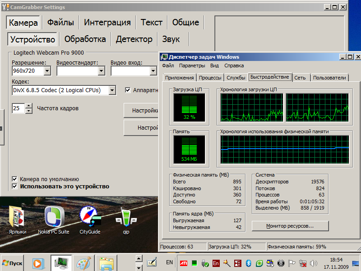The width and height of the screenshot is (361, 271).
Task: Click the Windows Explorer taskbar icon
Action: tap(106, 262)
